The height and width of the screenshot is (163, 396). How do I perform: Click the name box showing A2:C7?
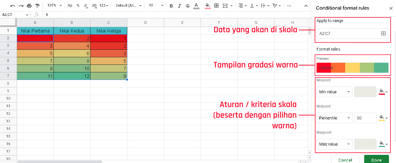coord(13,15)
